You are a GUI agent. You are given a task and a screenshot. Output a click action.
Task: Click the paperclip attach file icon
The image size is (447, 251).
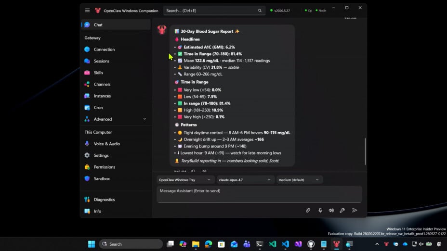(308, 210)
